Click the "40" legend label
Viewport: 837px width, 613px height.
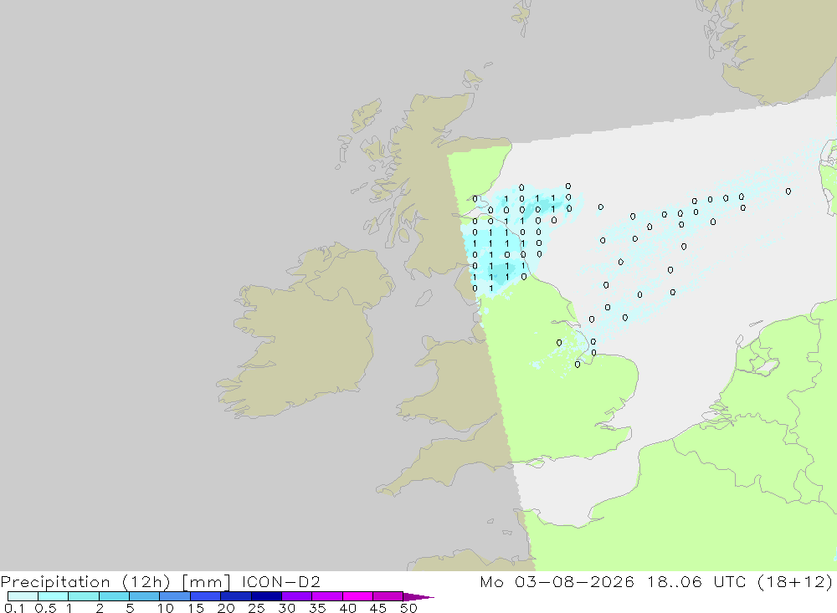pyautogui.click(x=348, y=608)
